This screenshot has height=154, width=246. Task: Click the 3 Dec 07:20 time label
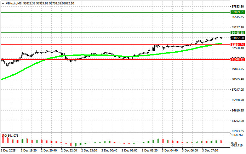[x=210, y=151]
